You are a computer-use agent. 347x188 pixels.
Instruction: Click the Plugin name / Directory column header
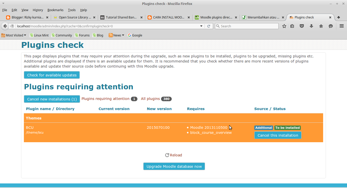tap(50, 109)
